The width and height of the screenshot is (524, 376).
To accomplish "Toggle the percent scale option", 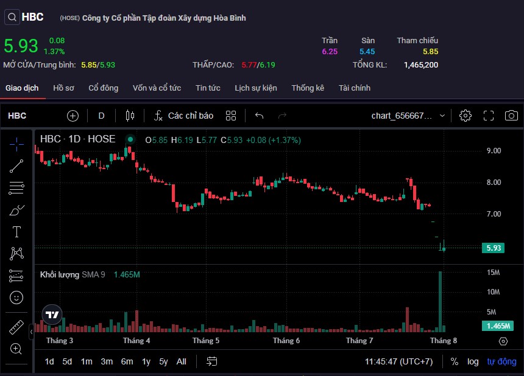I will tap(455, 361).
